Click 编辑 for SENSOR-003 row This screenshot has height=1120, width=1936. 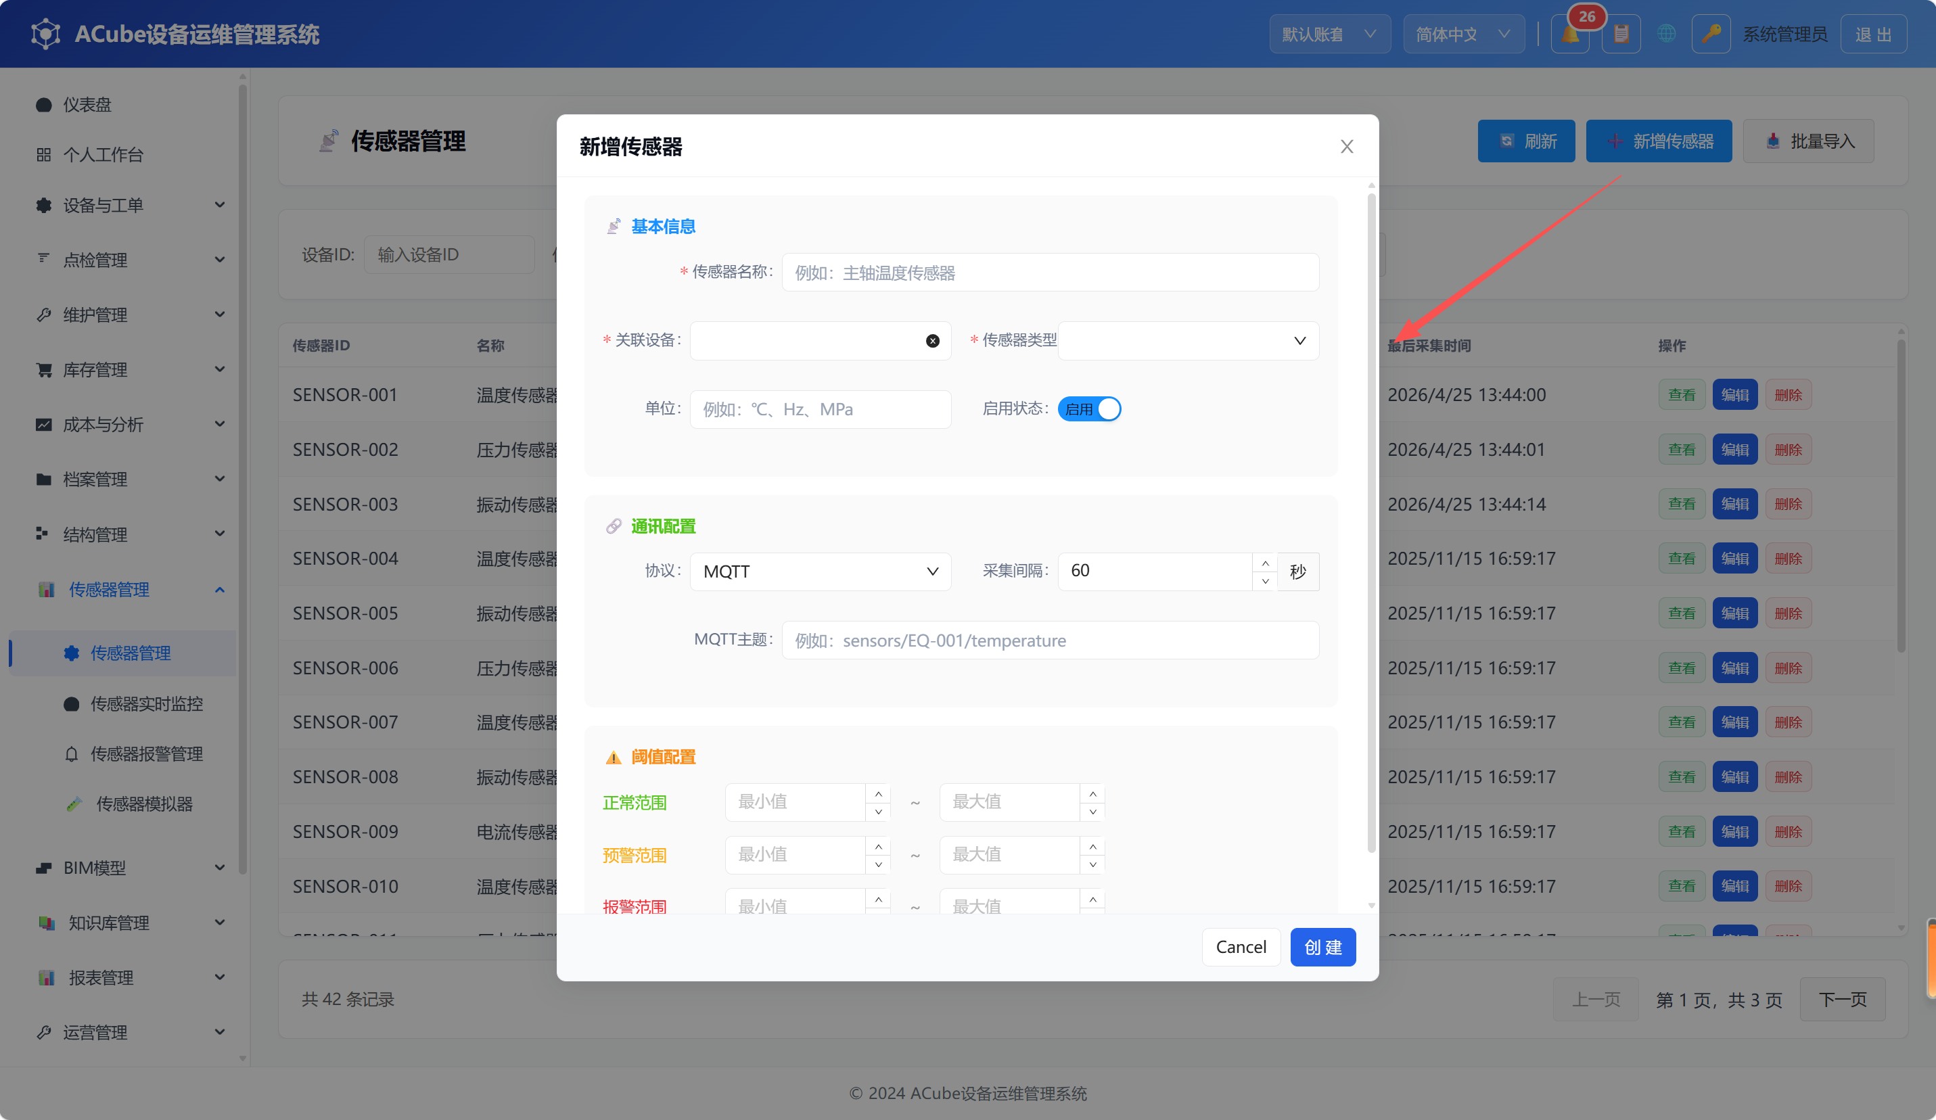[x=1734, y=504]
